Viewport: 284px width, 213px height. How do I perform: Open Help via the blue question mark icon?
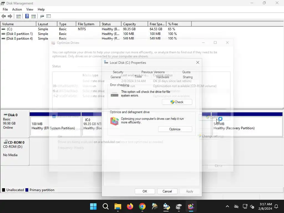(27, 16)
